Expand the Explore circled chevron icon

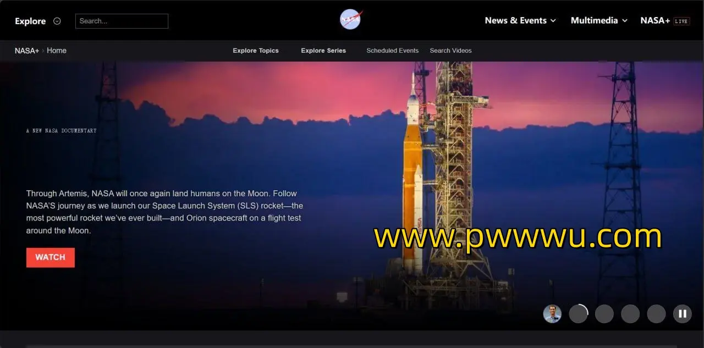(57, 21)
